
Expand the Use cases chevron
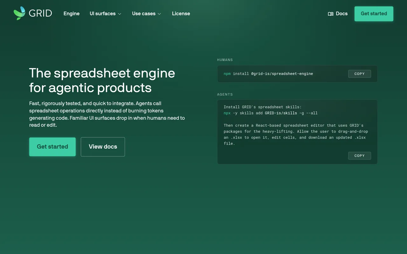[x=159, y=14]
